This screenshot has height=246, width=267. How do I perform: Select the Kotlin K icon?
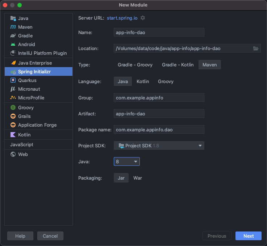pyautogui.click(x=13, y=135)
